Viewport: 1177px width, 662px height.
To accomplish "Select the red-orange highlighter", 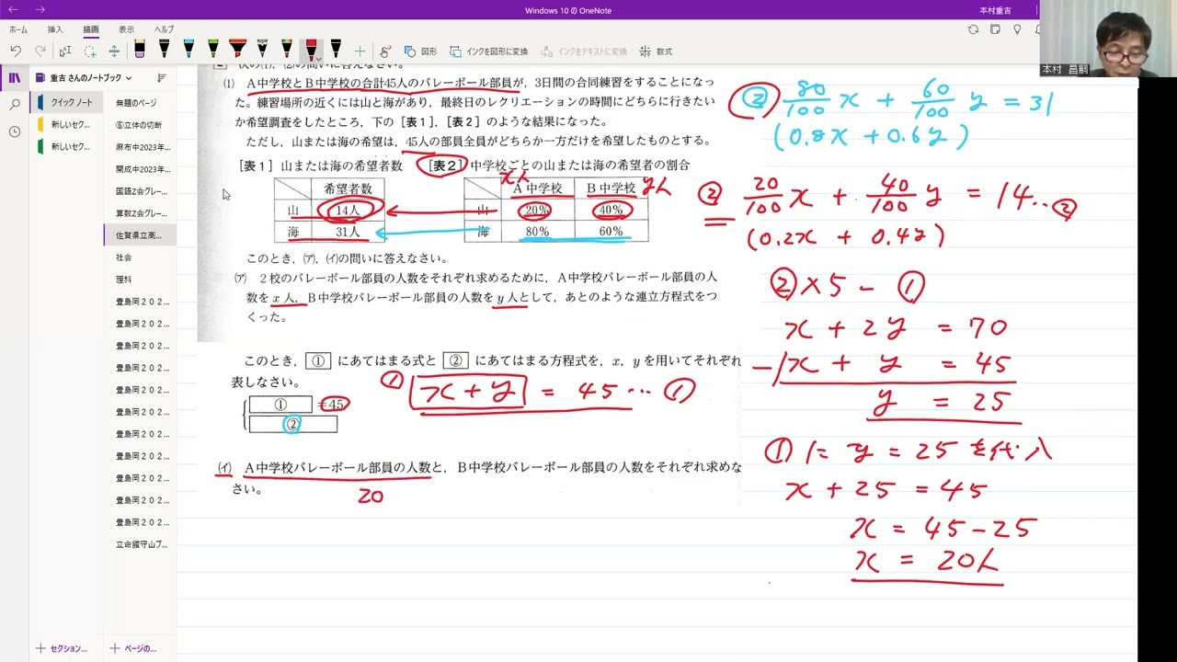I will [237, 51].
